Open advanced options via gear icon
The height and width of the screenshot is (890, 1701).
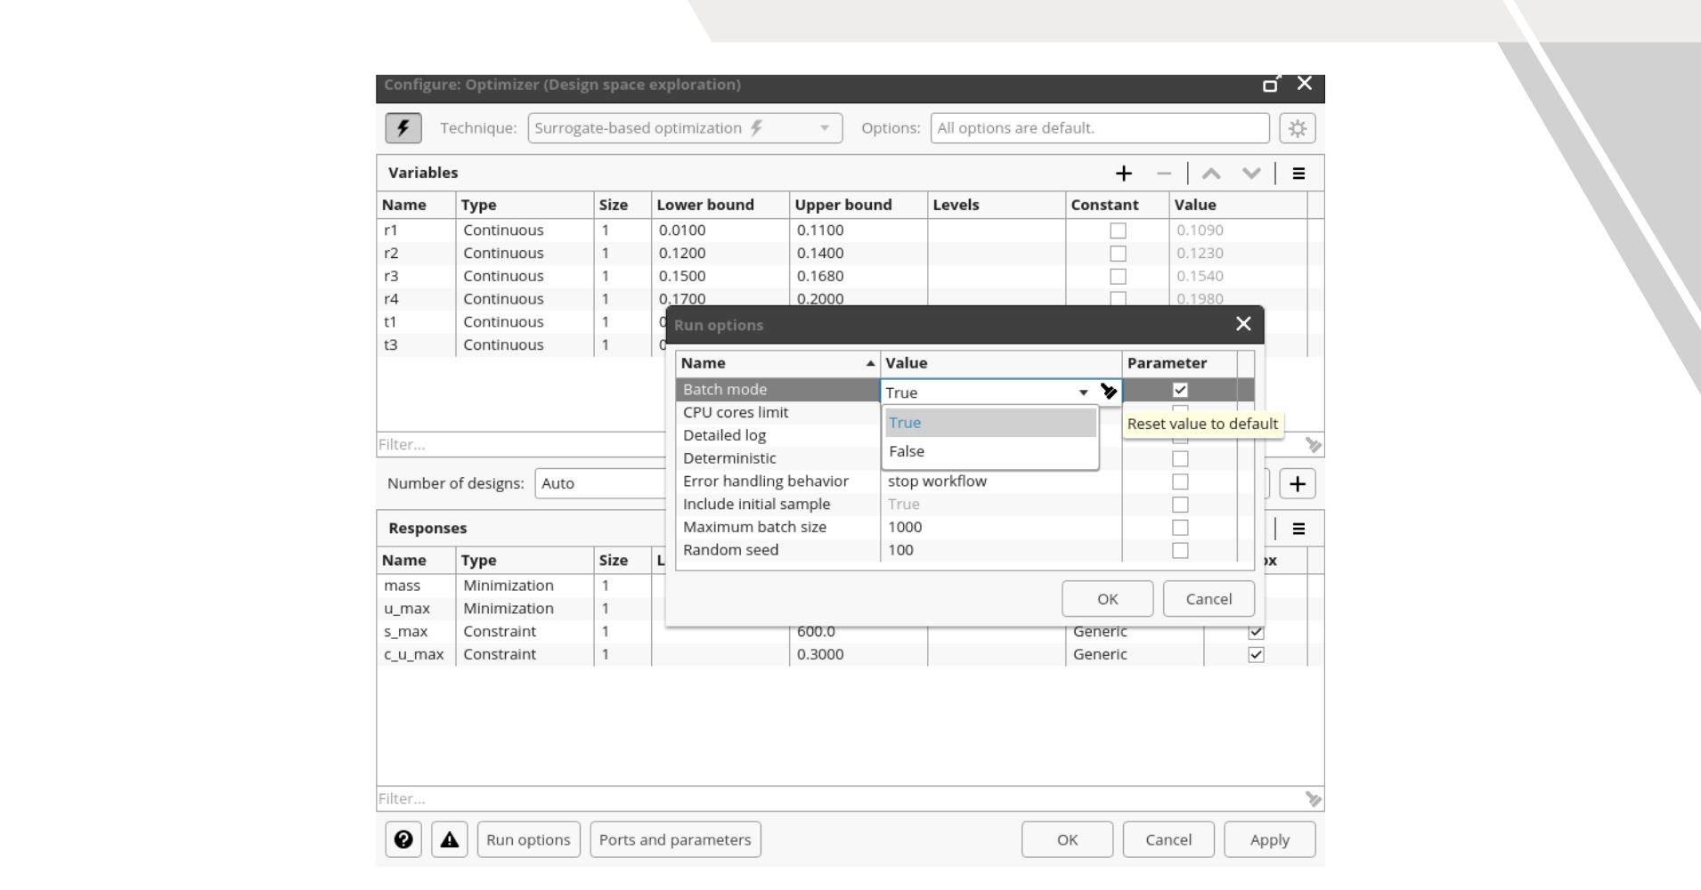coord(1298,127)
